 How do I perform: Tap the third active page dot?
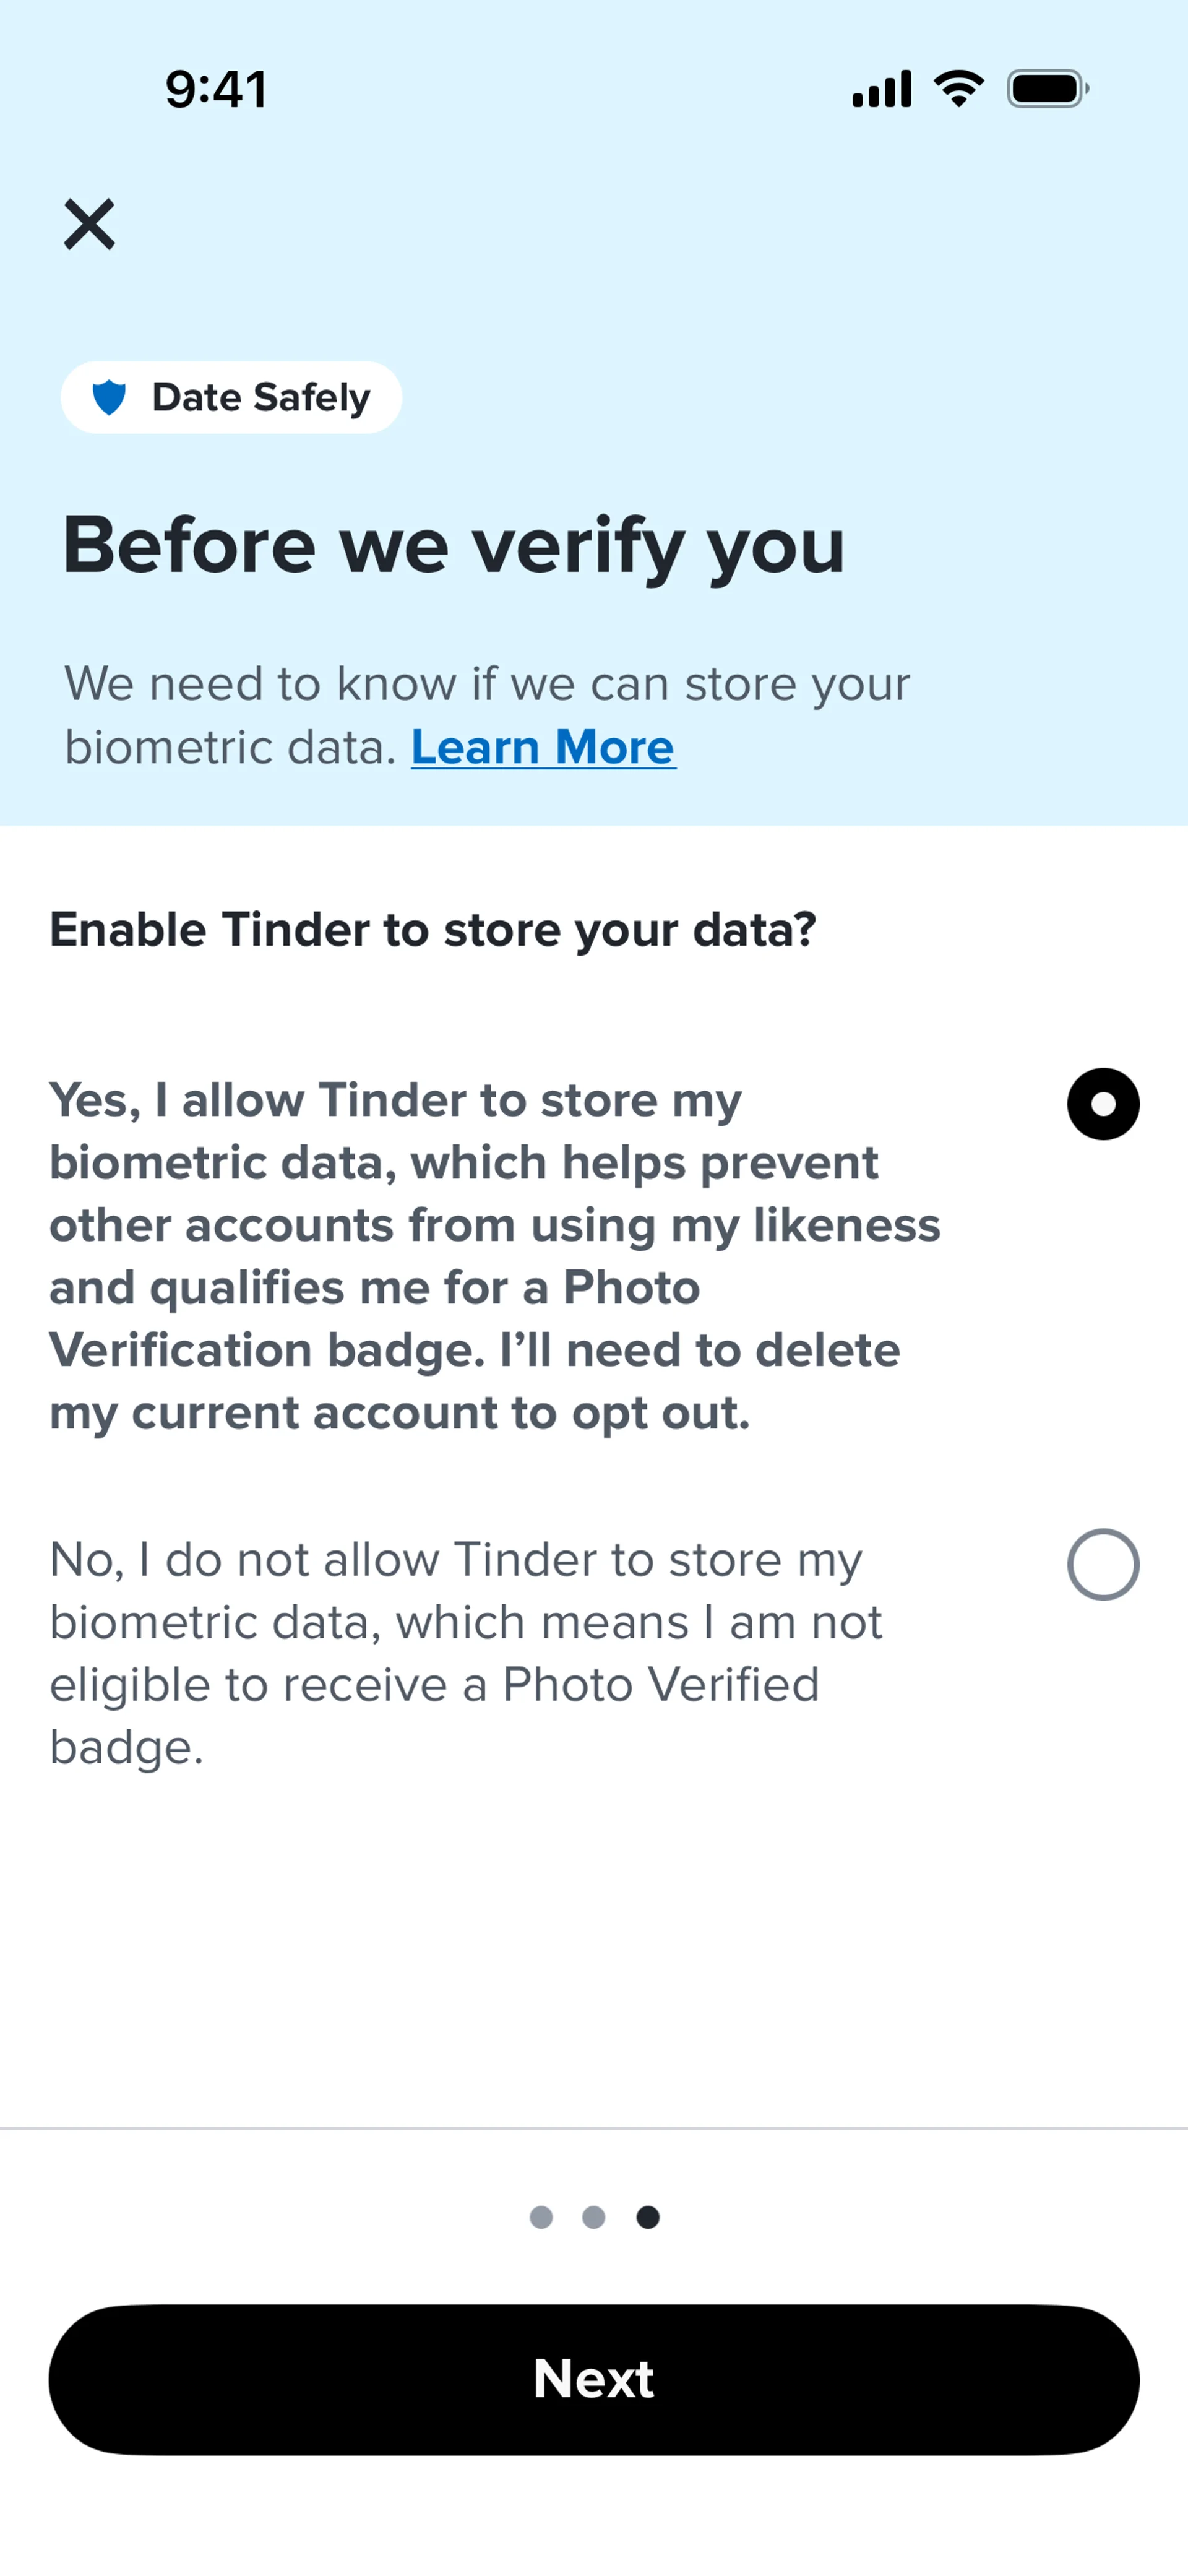(648, 2217)
